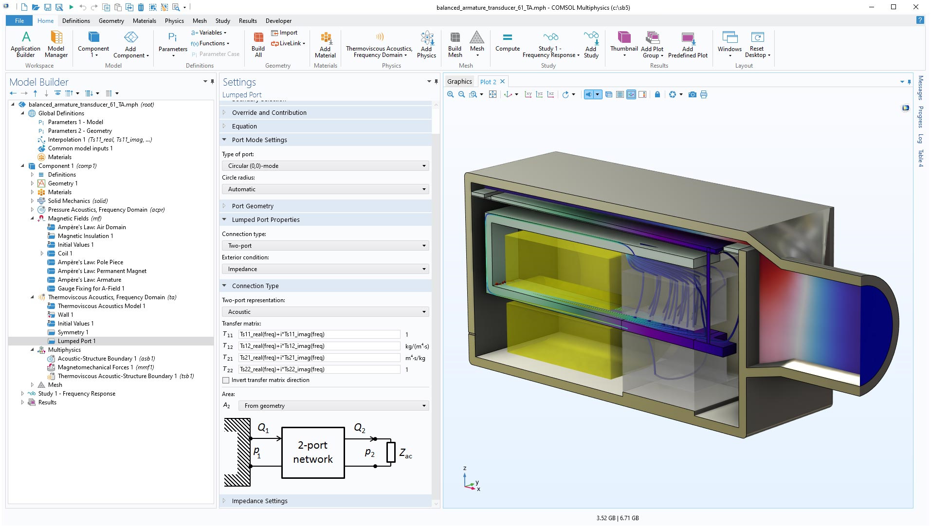This screenshot has height=526, width=931.
Task: Switch to the XZ view
Action: (x=550, y=94)
